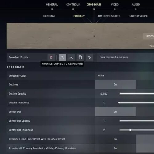Open the CONTROLS settings tab
The height and width of the screenshot is (154, 154).
[x=73, y=5]
